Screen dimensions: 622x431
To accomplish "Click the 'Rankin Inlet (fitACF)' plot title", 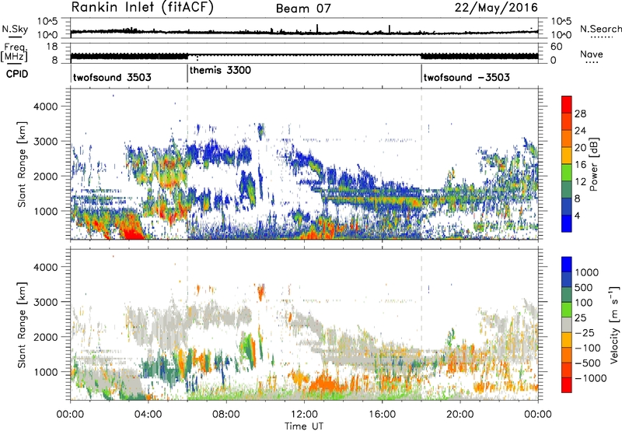I will click(x=142, y=7).
